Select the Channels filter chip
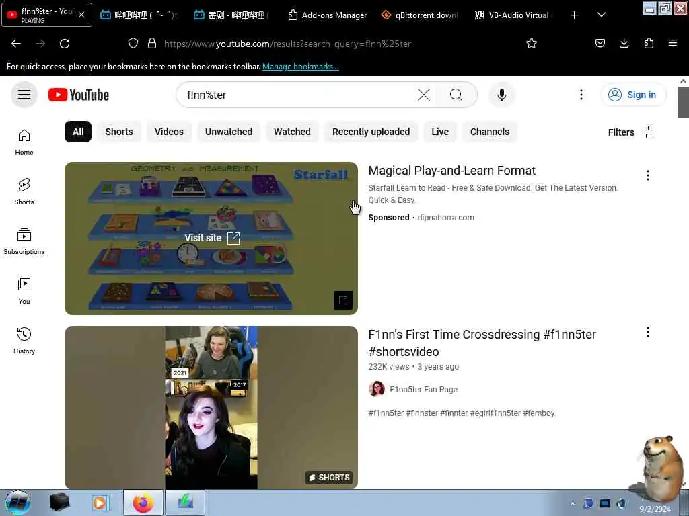Viewport: 689px width, 516px height. (x=490, y=132)
